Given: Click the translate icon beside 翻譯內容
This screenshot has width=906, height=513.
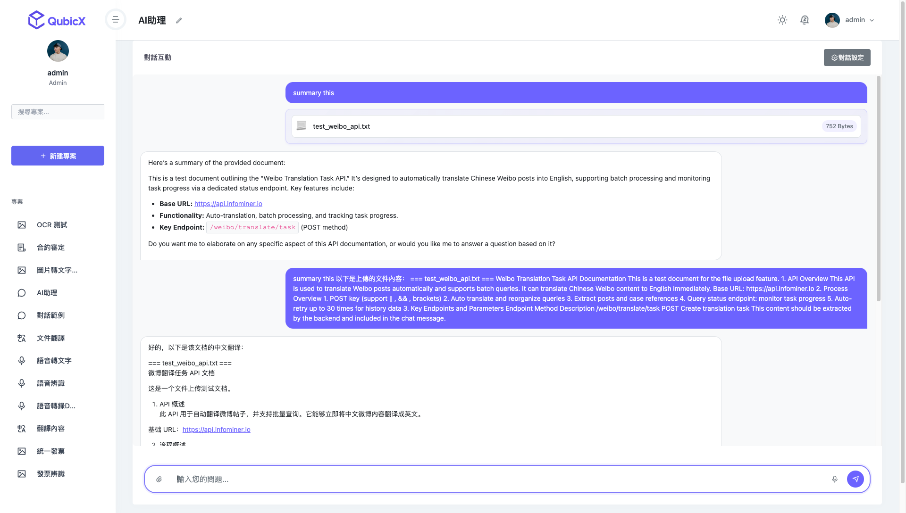Looking at the screenshot, I should 22,429.
